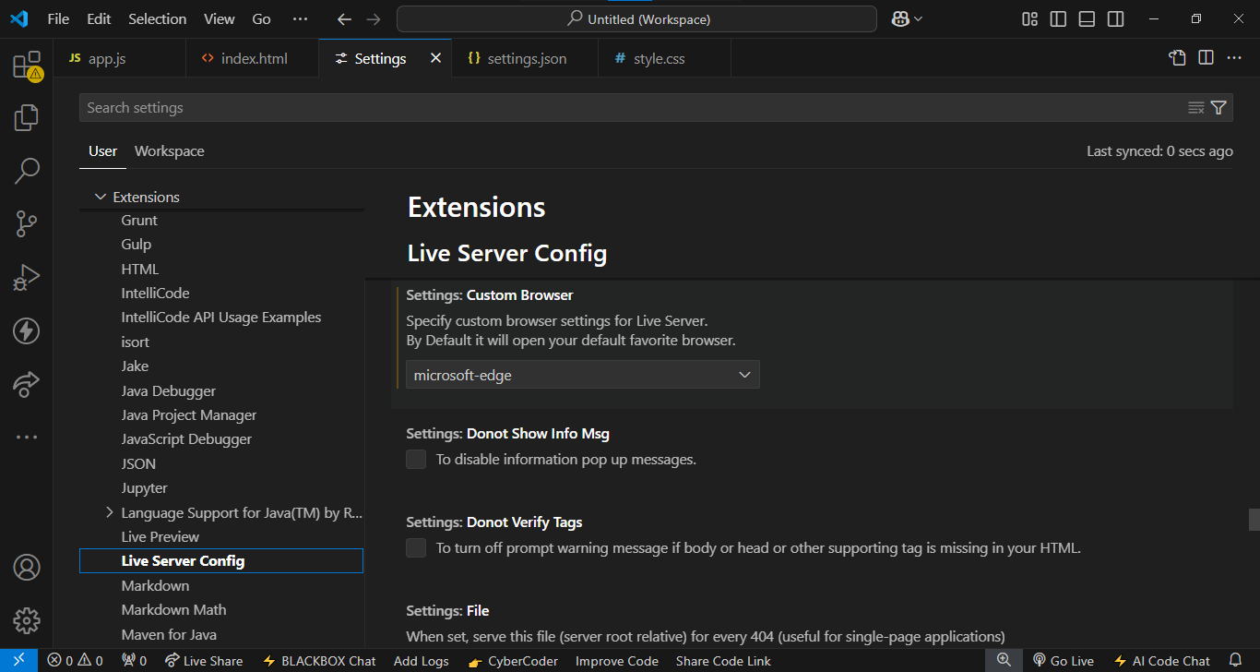The height and width of the screenshot is (672, 1260).
Task: Go back with the left arrow
Action: point(344,18)
